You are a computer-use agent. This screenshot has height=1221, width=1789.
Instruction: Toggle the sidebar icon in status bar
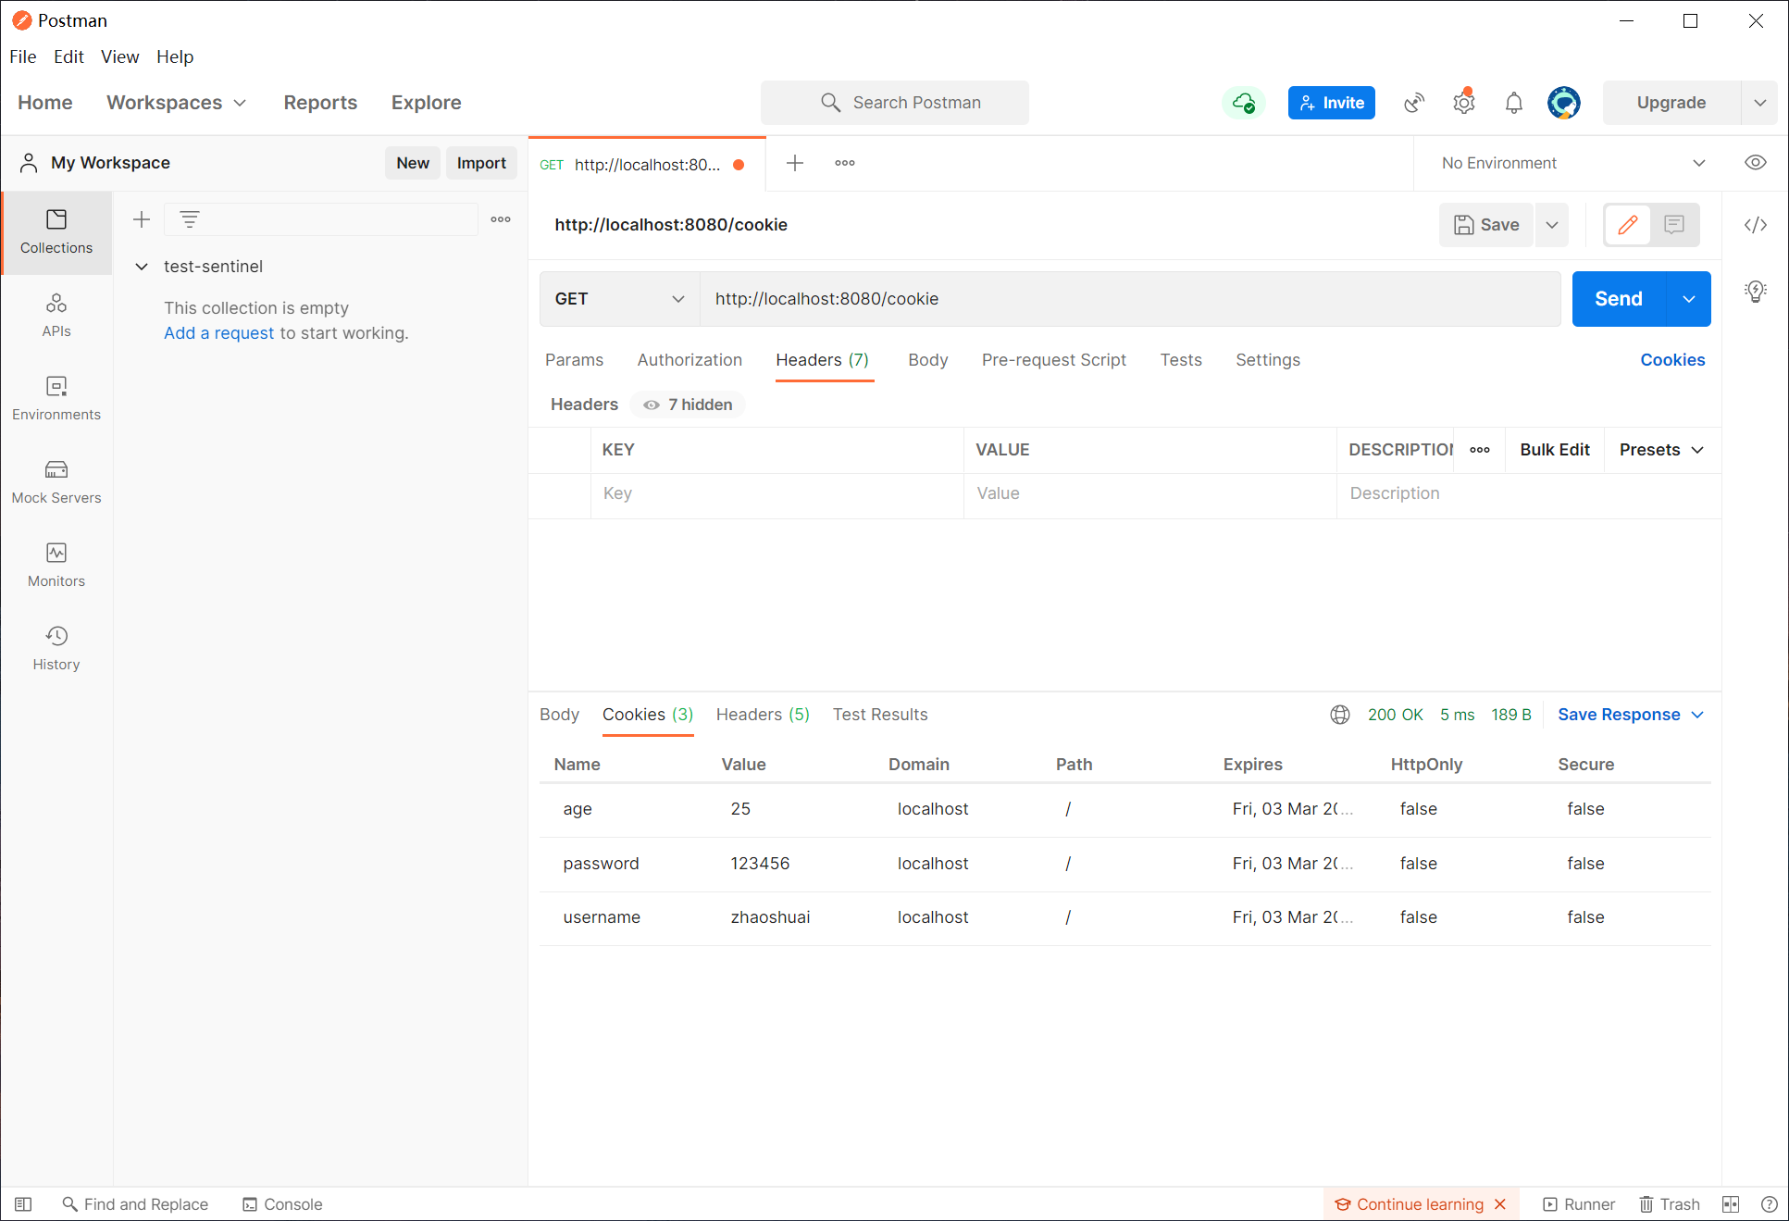click(x=23, y=1204)
